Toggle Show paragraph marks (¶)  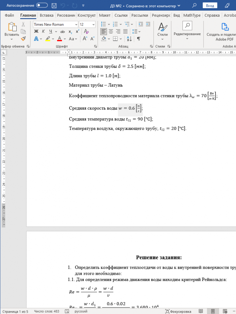[x=139, y=39]
